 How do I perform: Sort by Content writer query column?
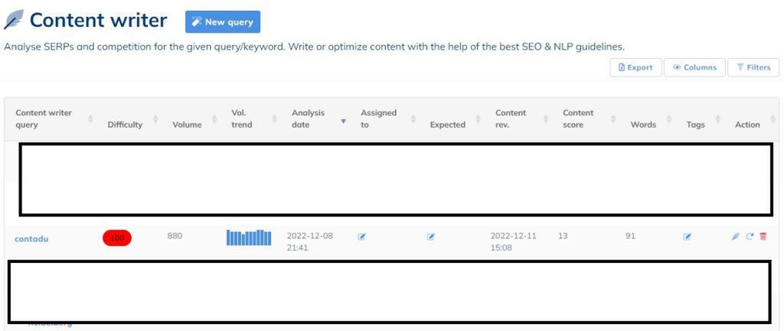(x=44, y=118)
